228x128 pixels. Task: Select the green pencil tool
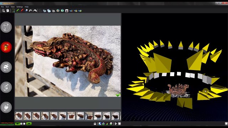coord(17,10)
